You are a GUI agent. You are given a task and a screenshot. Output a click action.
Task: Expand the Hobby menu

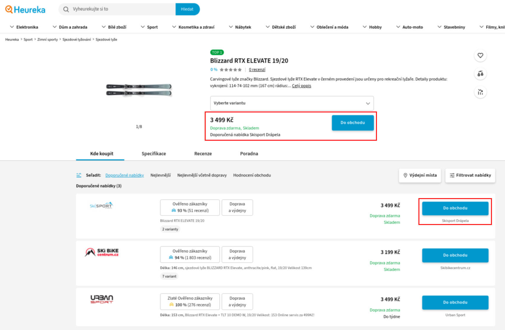[372, 27]
